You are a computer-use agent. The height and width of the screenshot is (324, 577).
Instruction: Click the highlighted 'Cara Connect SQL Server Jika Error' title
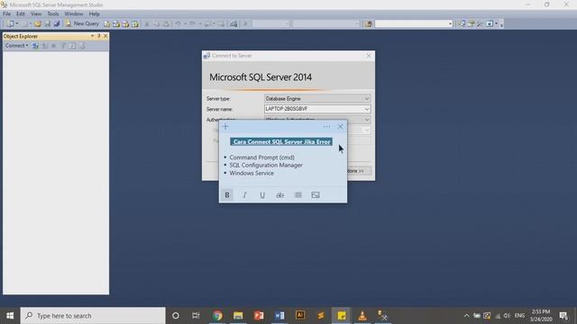pyautogui.click(x=281, y=142)
